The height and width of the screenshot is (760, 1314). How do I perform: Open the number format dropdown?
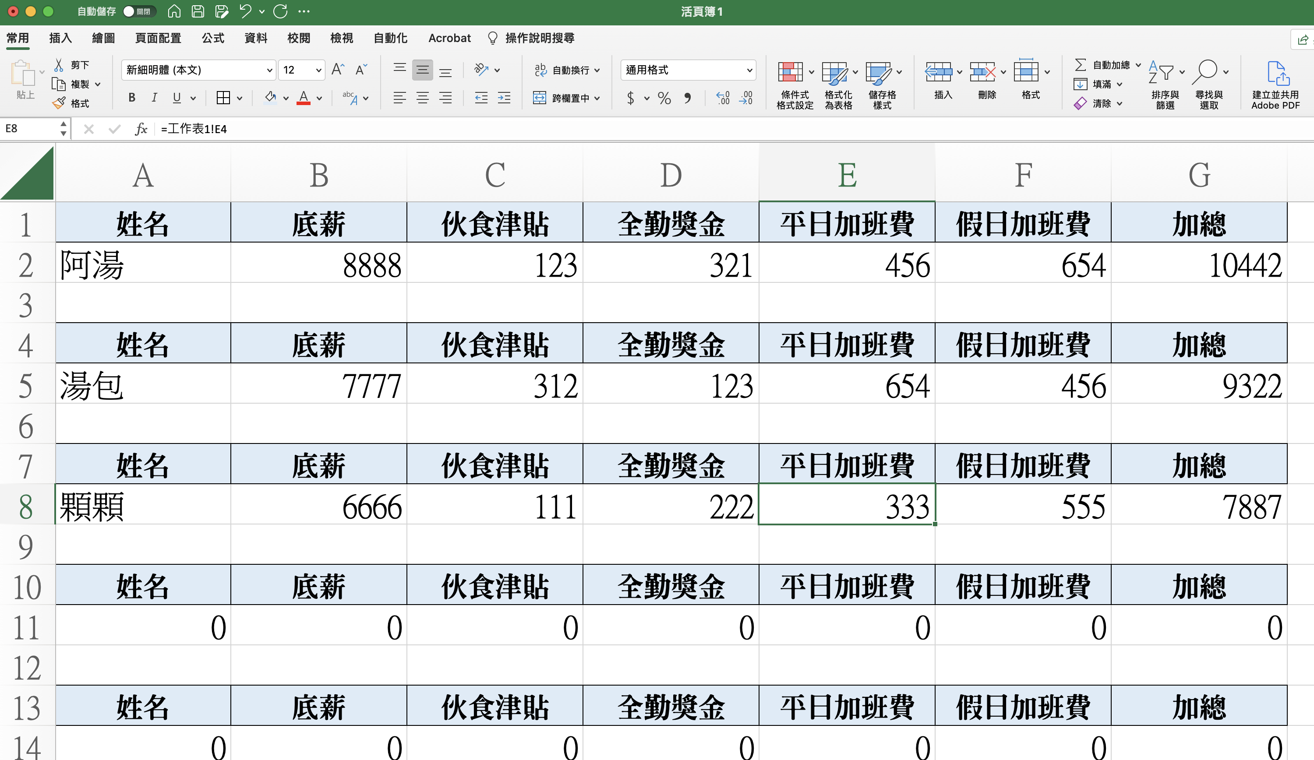tap(749, 70)
